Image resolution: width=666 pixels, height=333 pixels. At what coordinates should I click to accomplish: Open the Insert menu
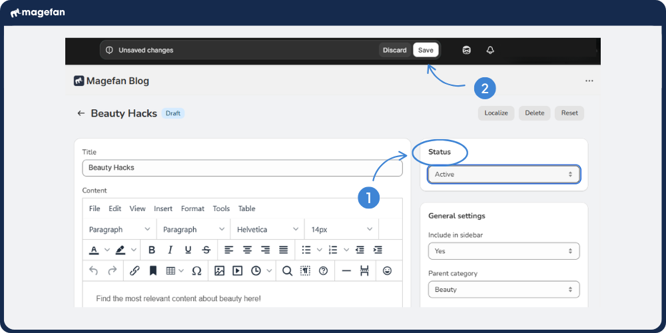[x=163, y=208]
